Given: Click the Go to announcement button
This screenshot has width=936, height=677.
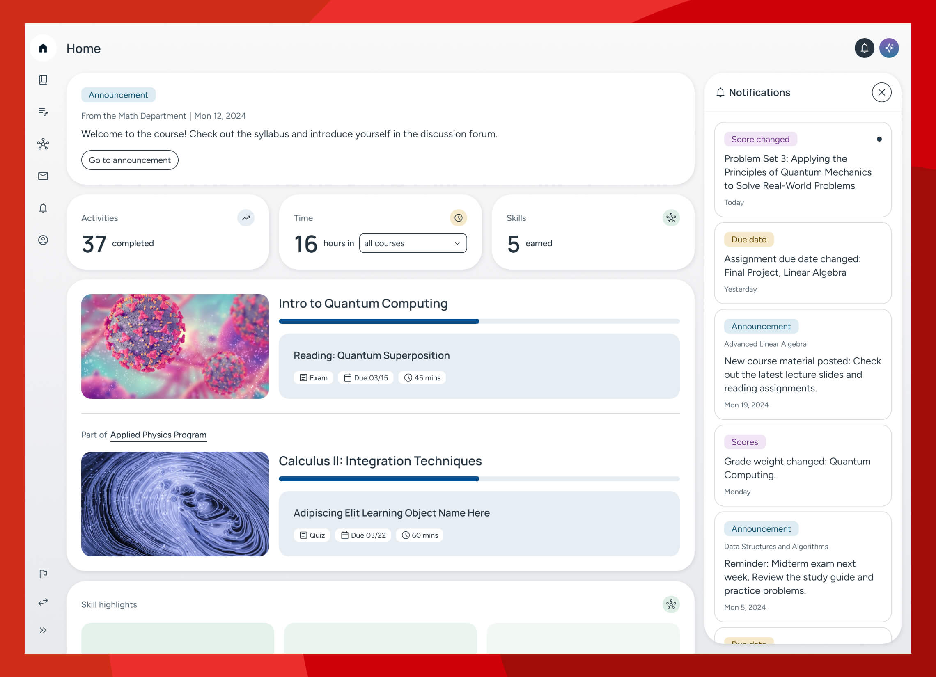Looking at the screenshot, I should coord(130,160).
